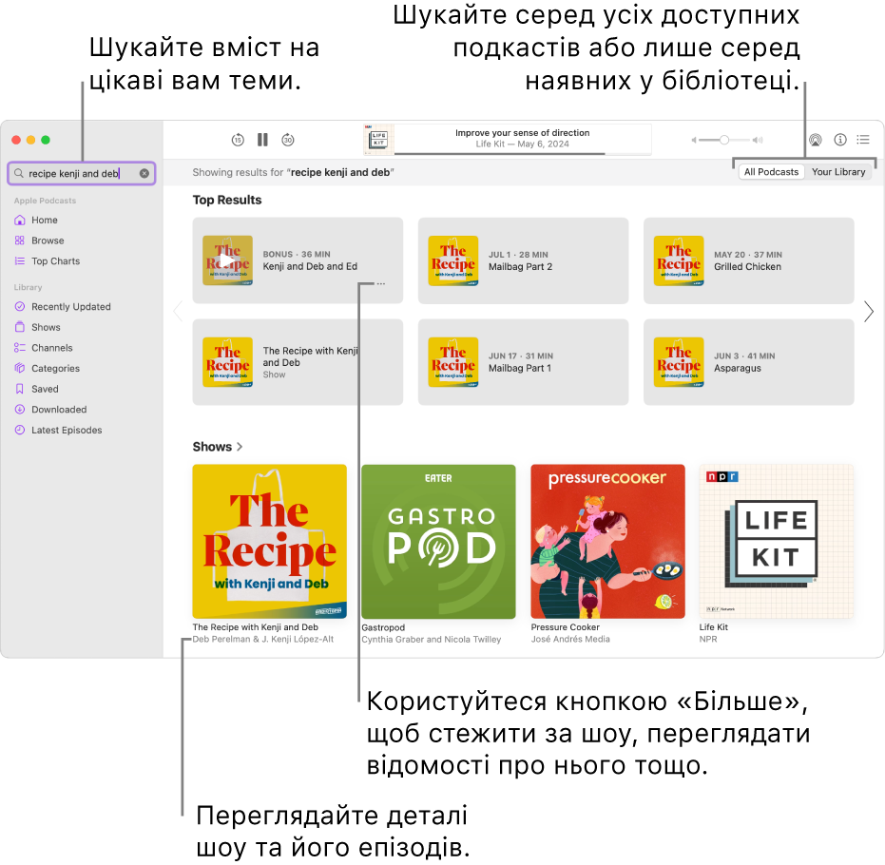
Task: Open More menu for Kenji and Deb and Ed
Action: point(381,284)
